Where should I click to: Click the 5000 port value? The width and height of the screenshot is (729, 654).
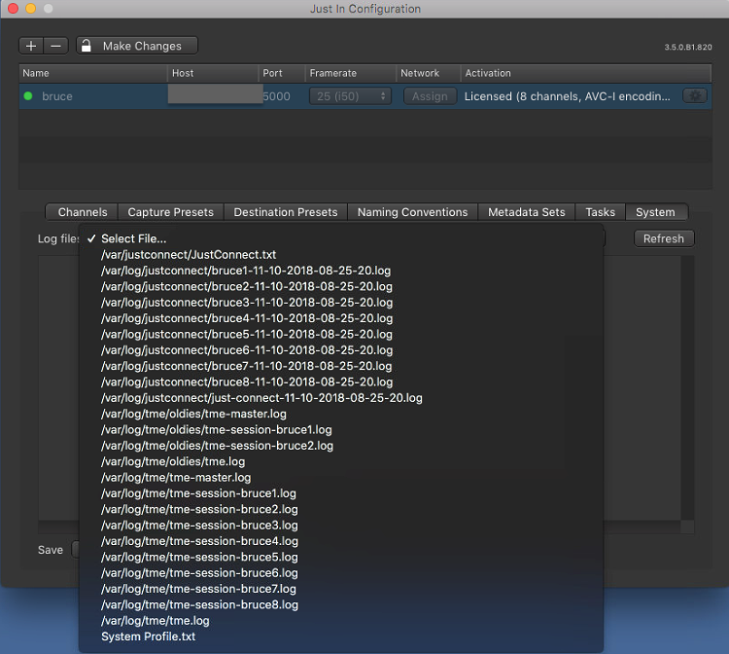(x=277, y=96)
